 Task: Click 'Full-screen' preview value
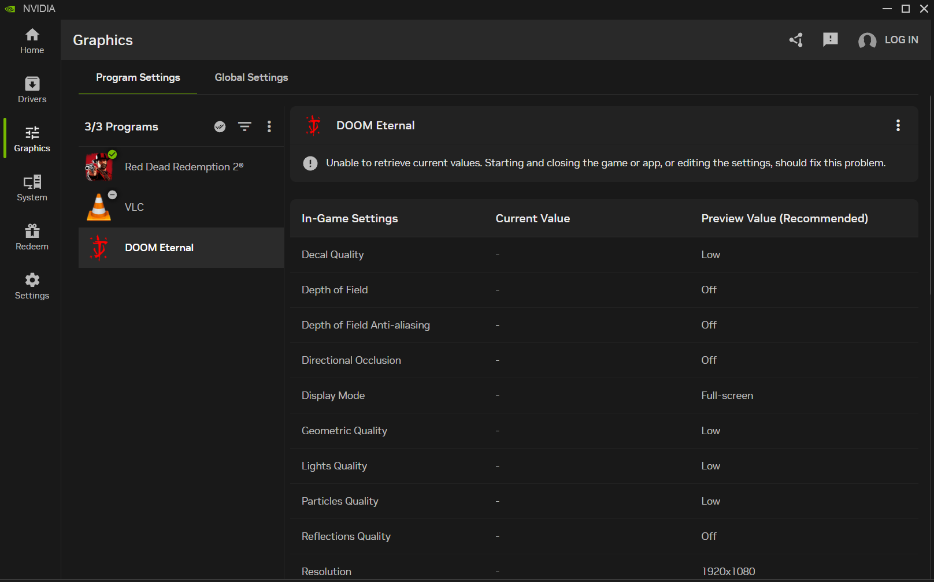coord(727,396)
